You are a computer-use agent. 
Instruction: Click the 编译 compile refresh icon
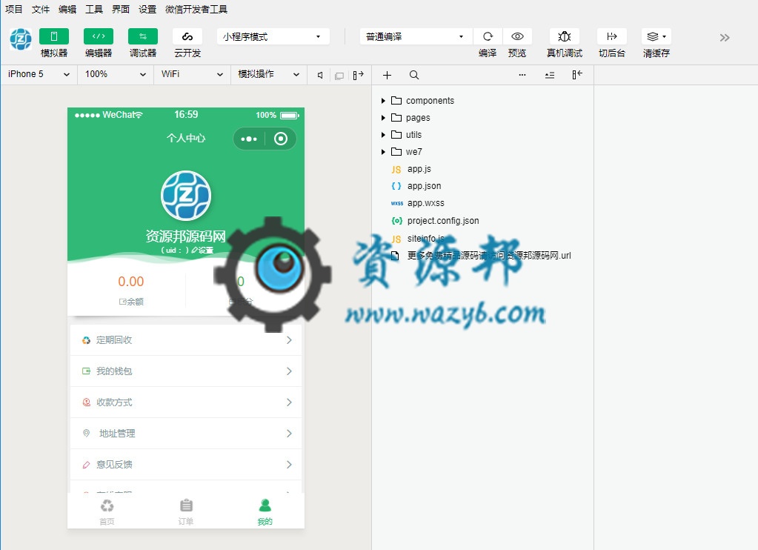(488, 37)
